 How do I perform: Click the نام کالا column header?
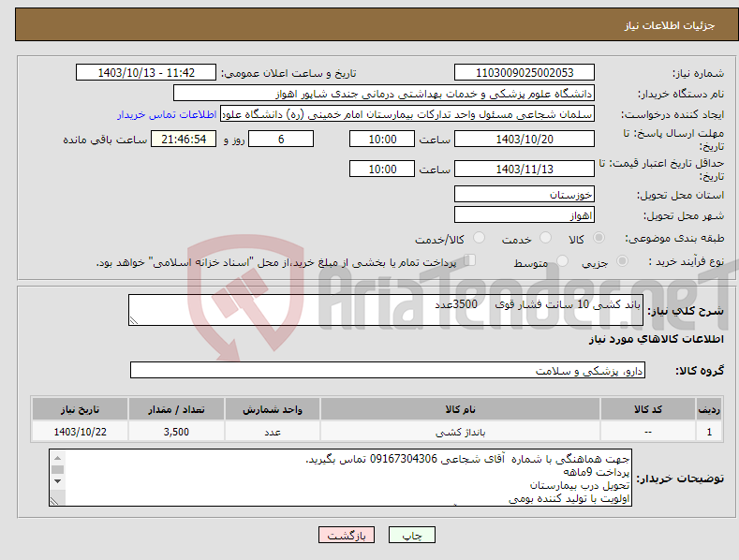click(x=460, y=409)
